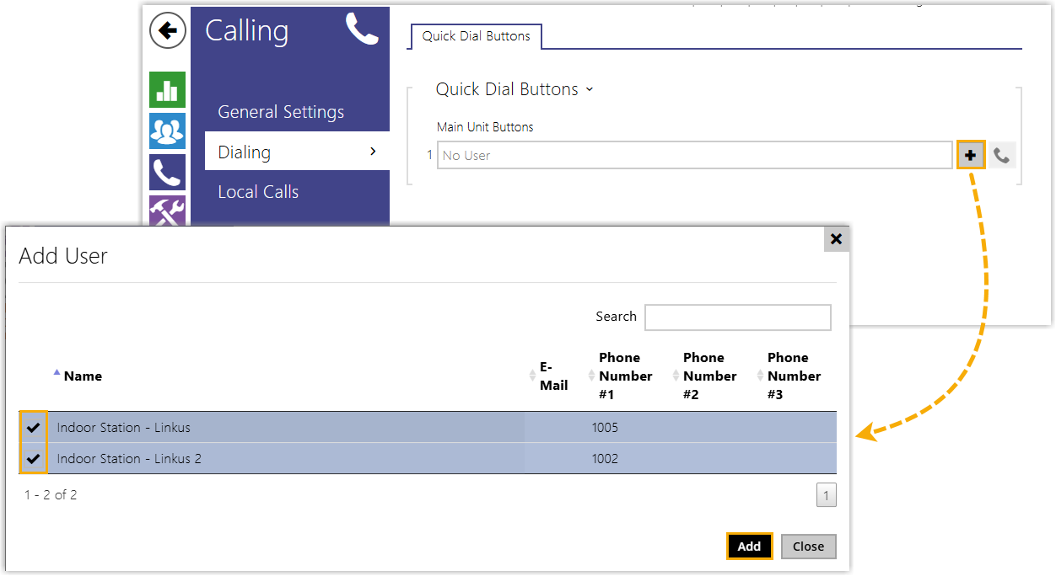This screenshot has height=576, width=1056.
Task: Open Local Calls menu item
Action: tap(258, 192)
